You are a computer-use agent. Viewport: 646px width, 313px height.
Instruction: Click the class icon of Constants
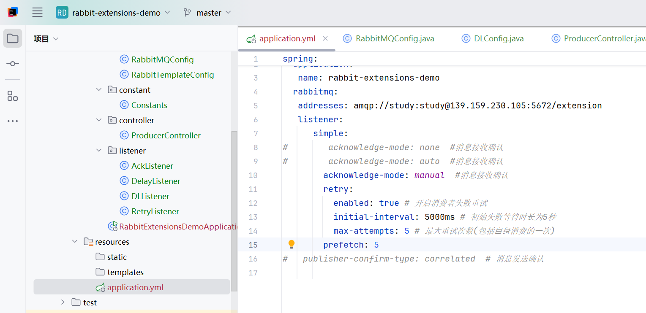tap(124, 105)
